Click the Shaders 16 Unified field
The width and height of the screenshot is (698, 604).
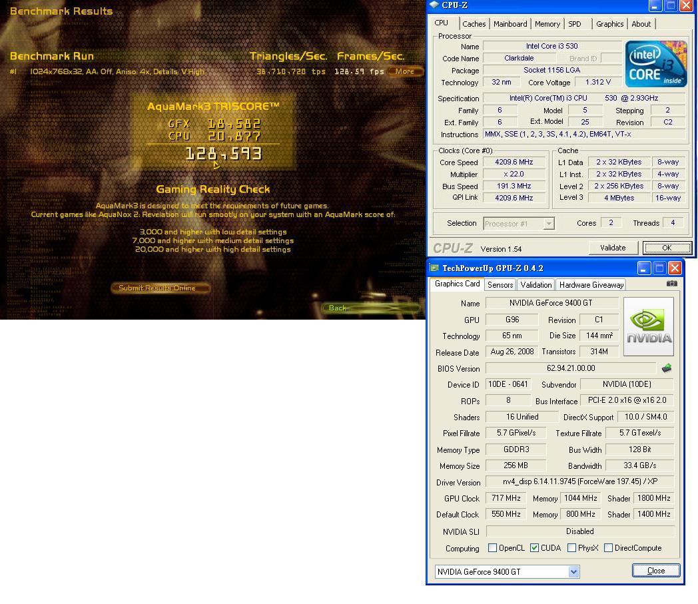click(x=522, y=417)
